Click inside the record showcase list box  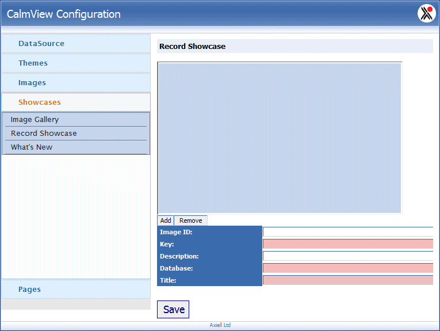coord(280,138)
